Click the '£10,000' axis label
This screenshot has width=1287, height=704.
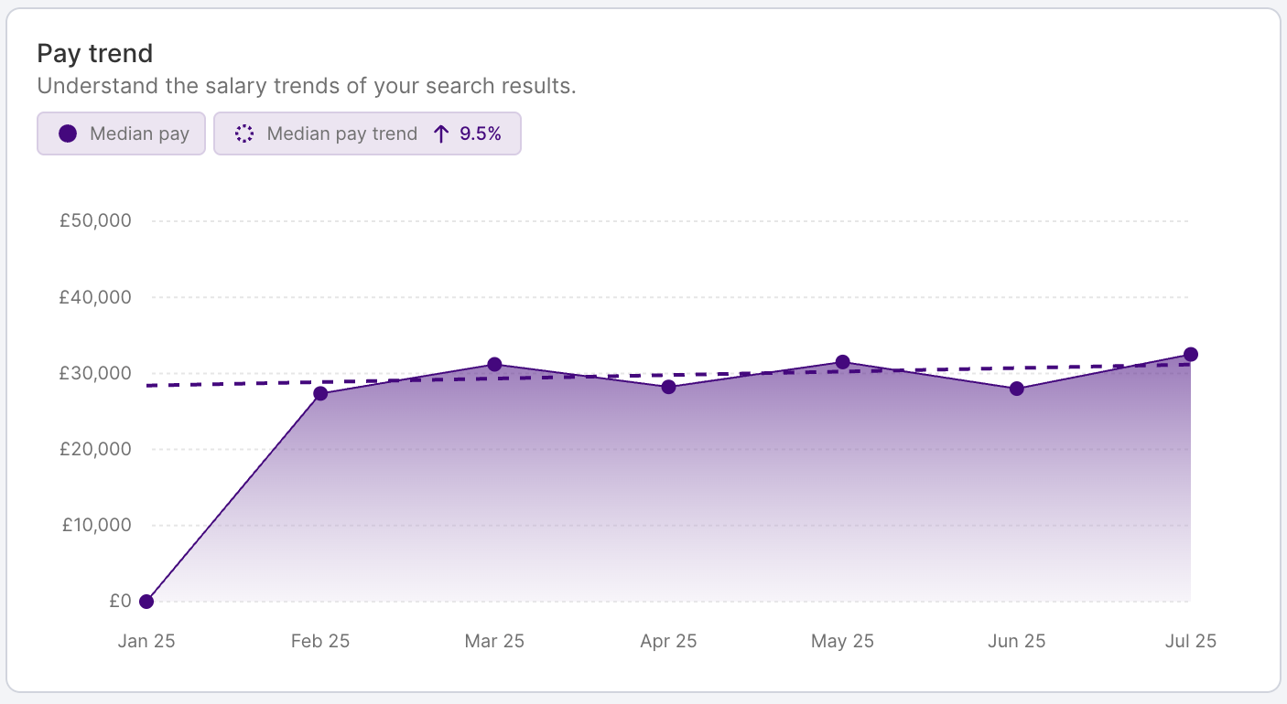[97, 525]
